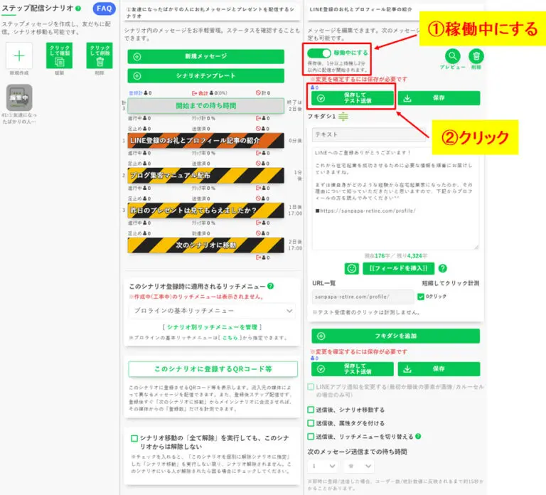546x495 pixels.
Task: Click the upper 保存してテスト送信 button
Action: pyautogui.click(x=353, y=98)
